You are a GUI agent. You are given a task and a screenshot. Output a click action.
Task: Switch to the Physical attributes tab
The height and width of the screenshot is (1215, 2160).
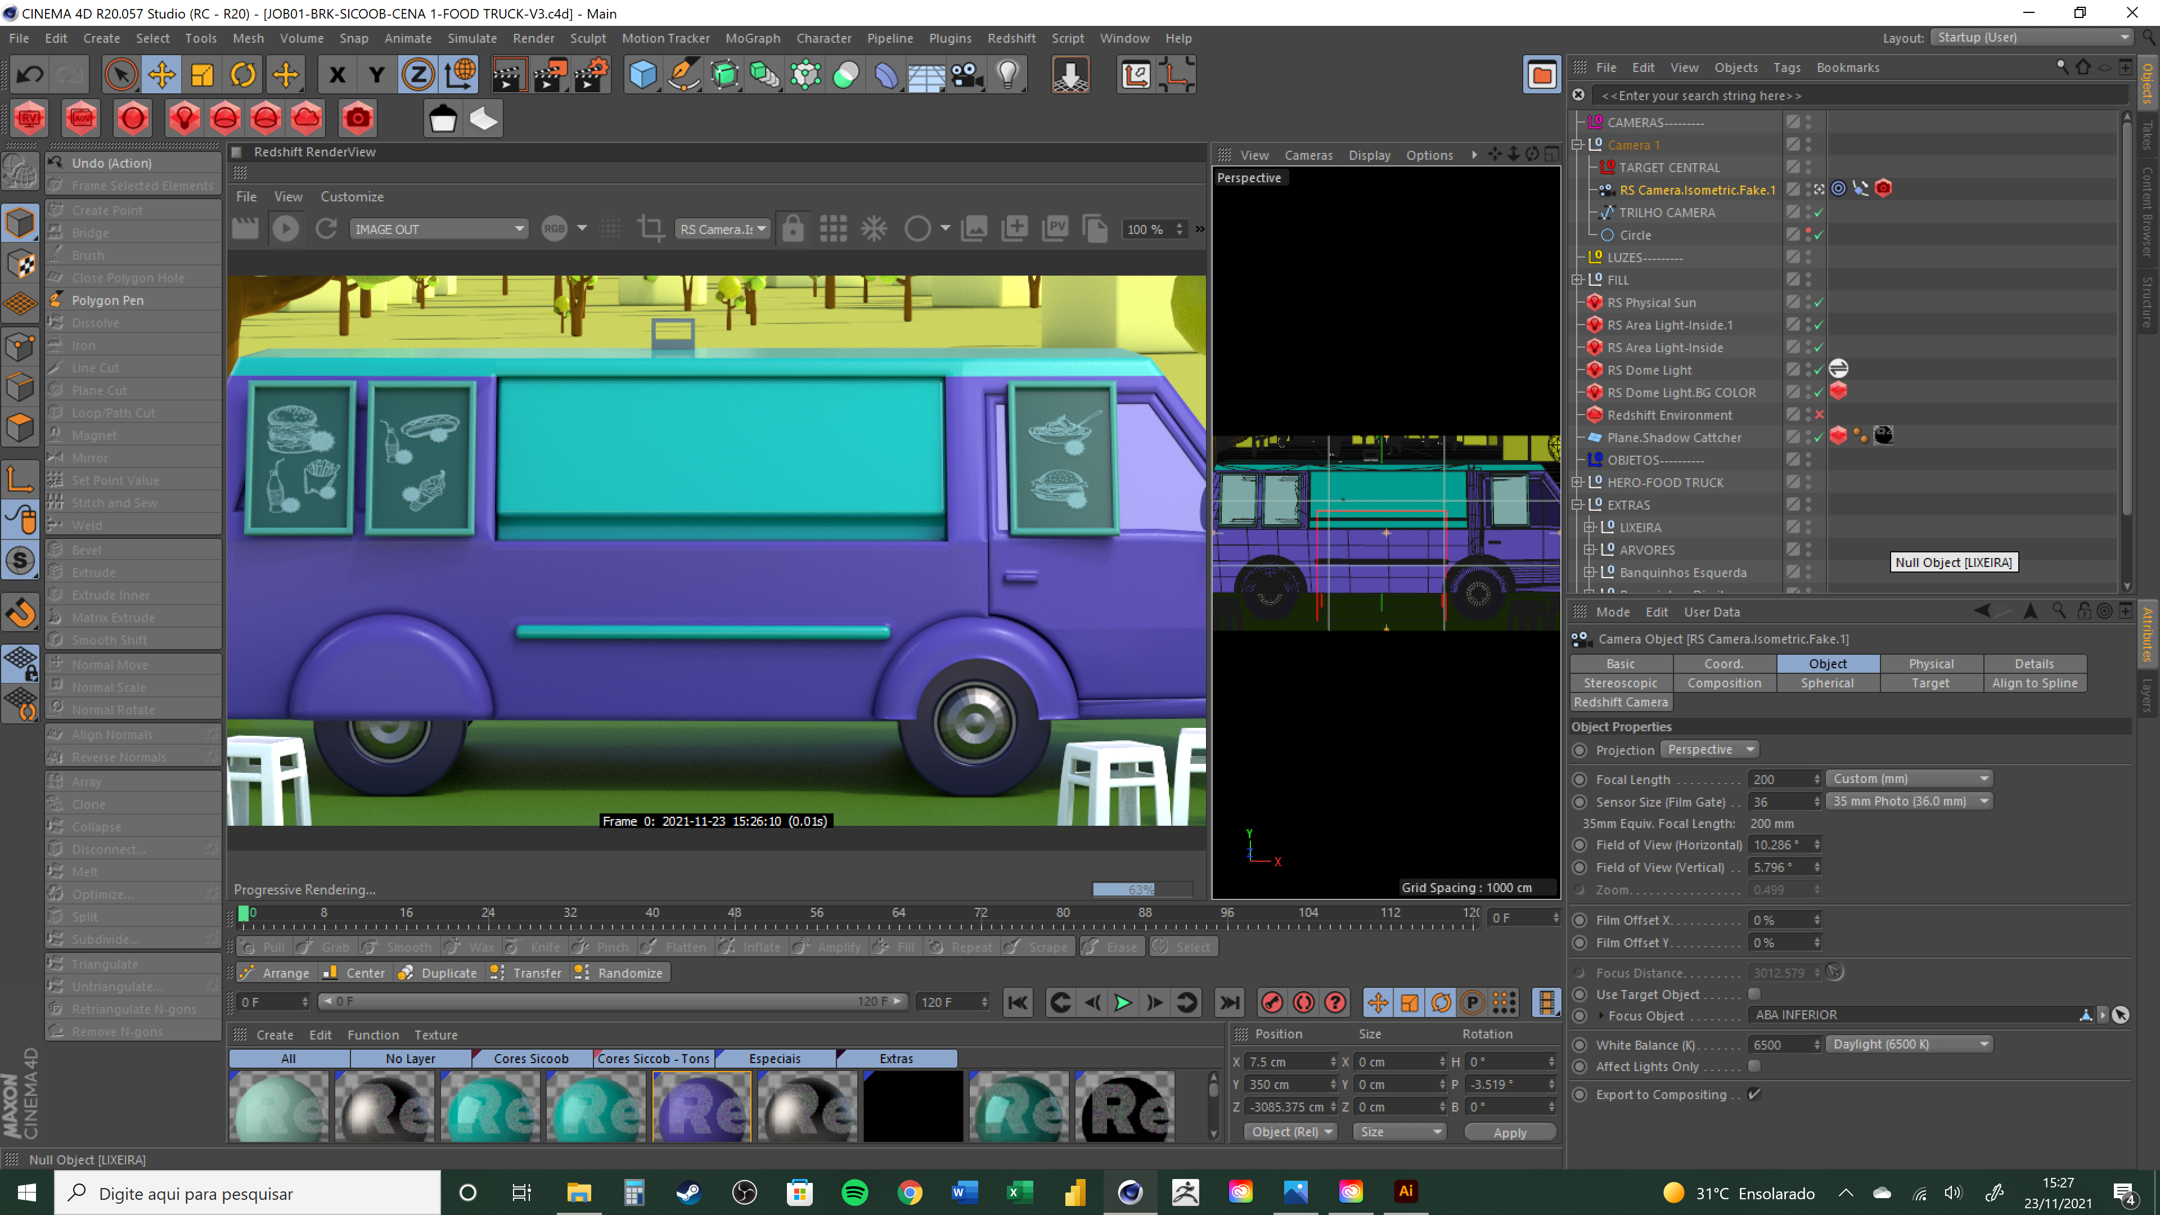(x=1930, y=663)
